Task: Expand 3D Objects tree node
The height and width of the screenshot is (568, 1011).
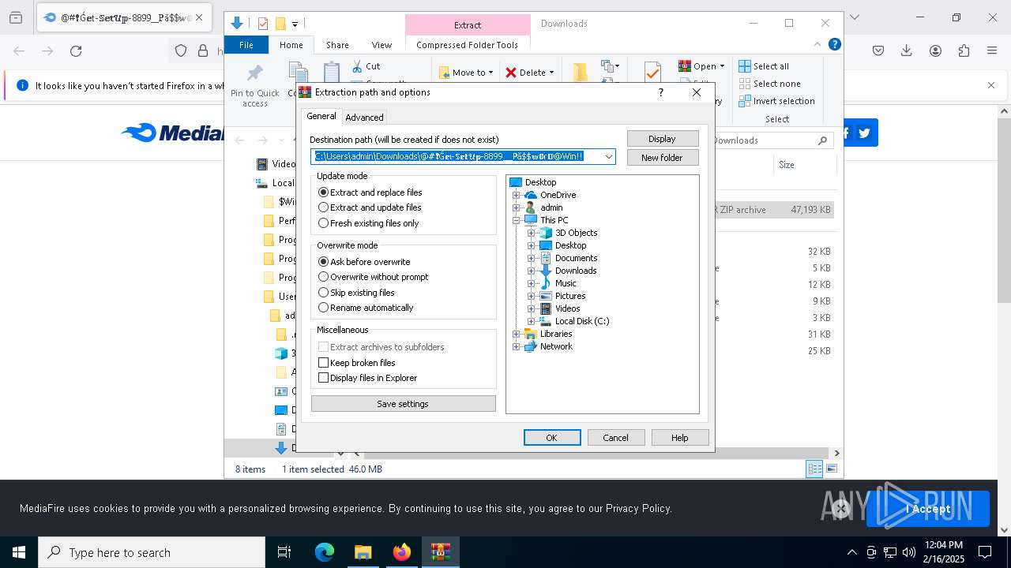Action: (531, 233)
